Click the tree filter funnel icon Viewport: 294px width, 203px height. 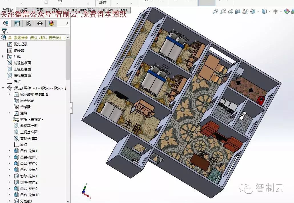pyautogui.click(x=4, y=31)
